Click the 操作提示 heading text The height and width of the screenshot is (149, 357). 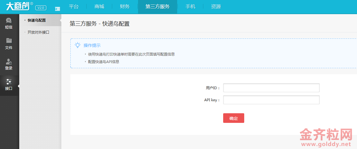[x=92, y=45]
